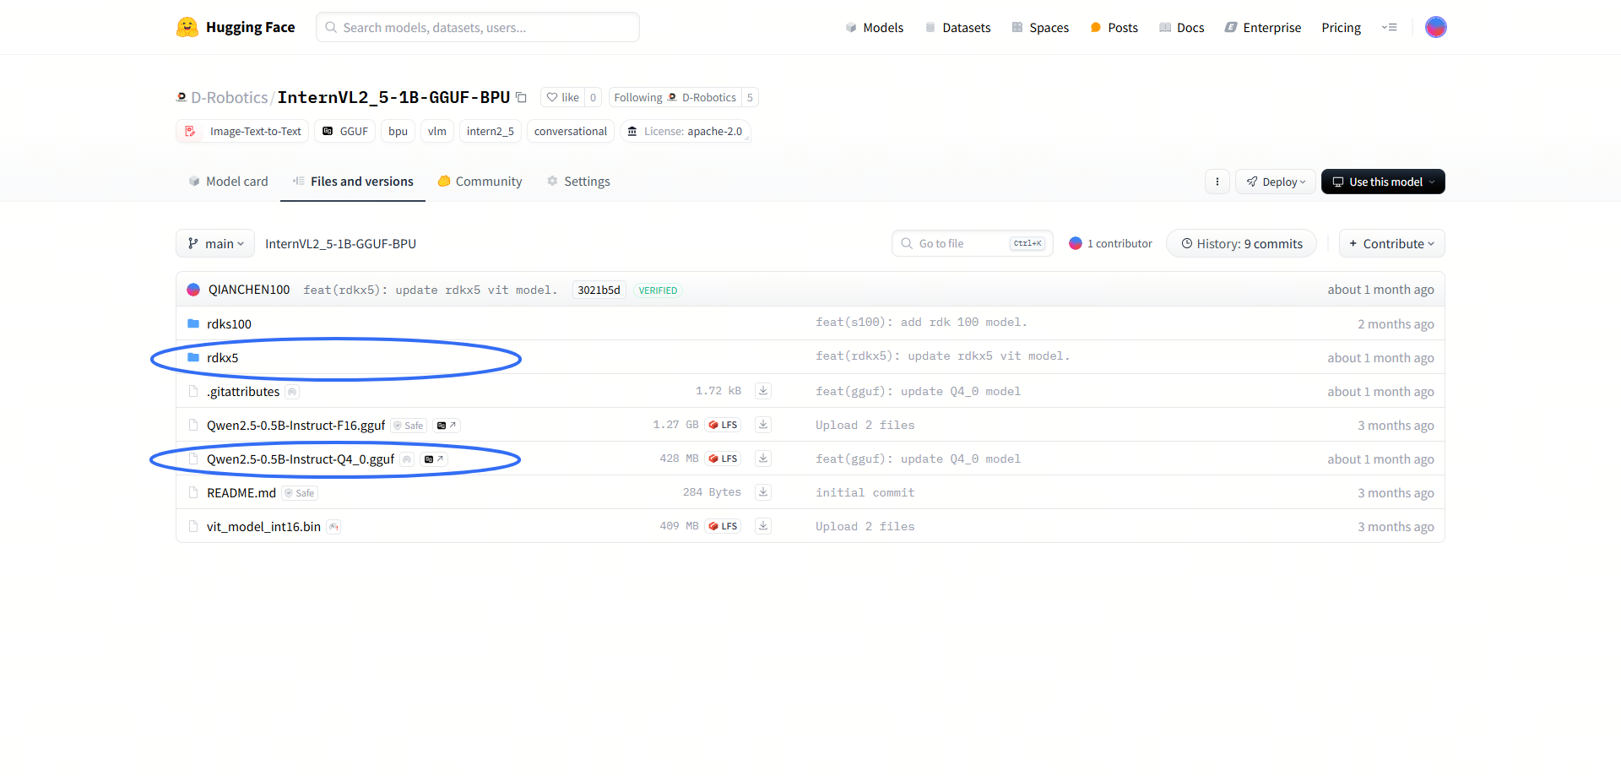
Task: Select Files and versions tab
Action: (x=353, y=182)
